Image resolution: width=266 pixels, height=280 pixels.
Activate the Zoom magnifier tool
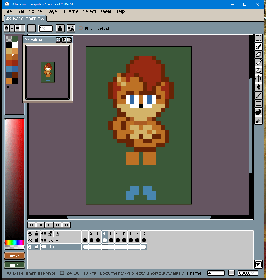(x=258, y=71)
